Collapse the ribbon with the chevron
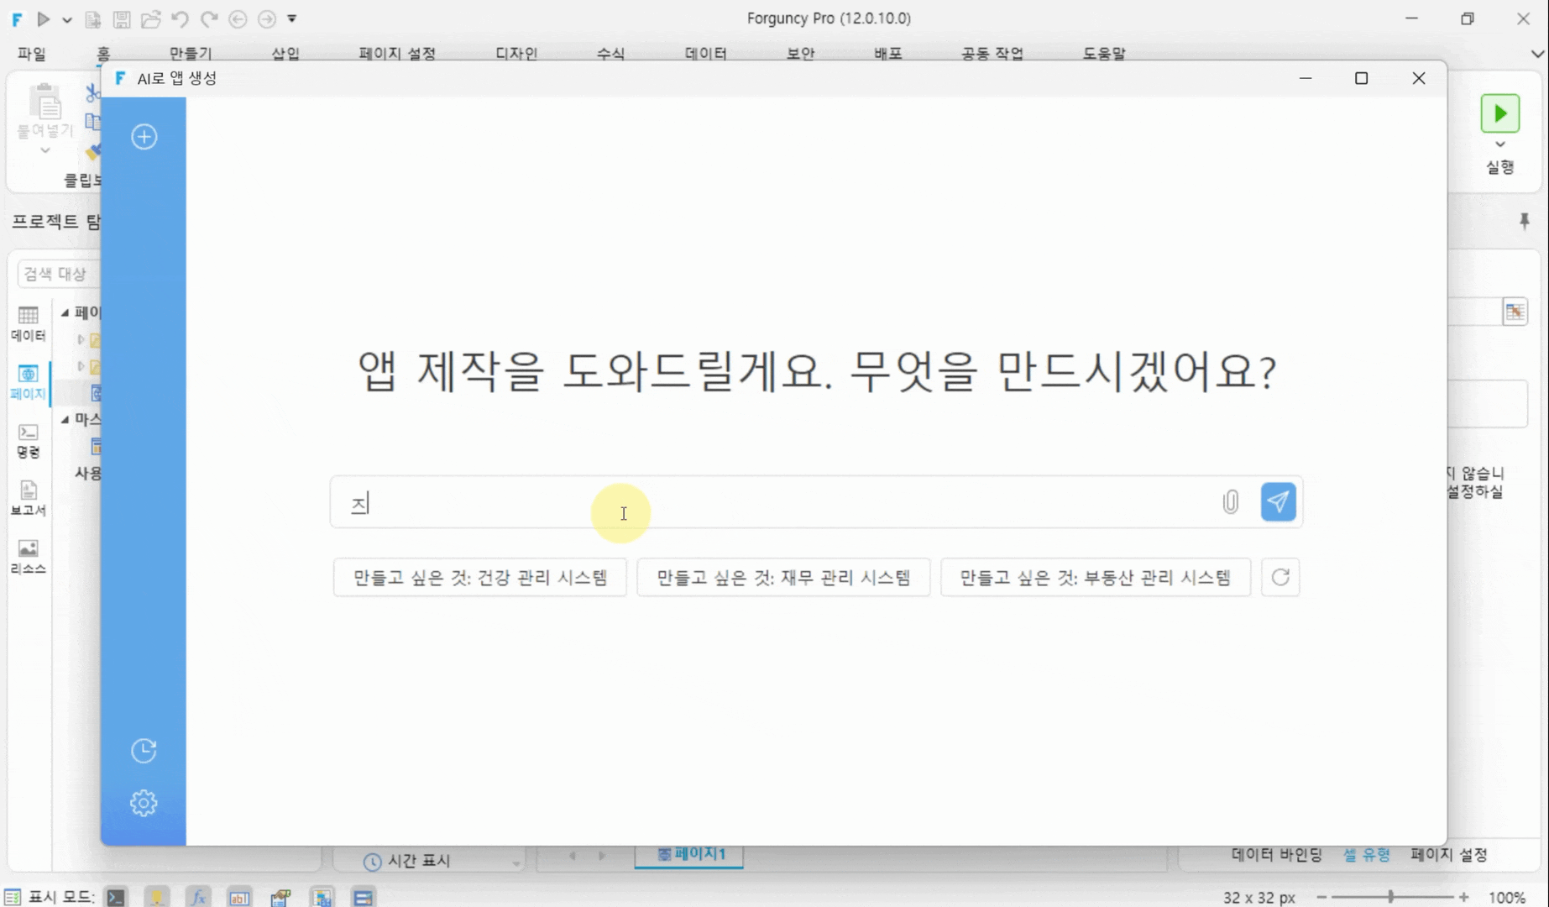The height and width of the screenshot is (907, 1549). tap(1537, 54)
